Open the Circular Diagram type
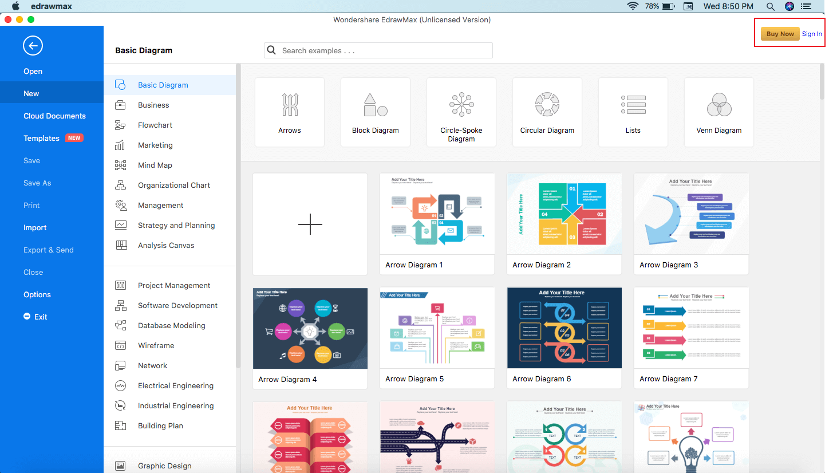Viewport: 829px width, 473px height. tap(547, 112)
